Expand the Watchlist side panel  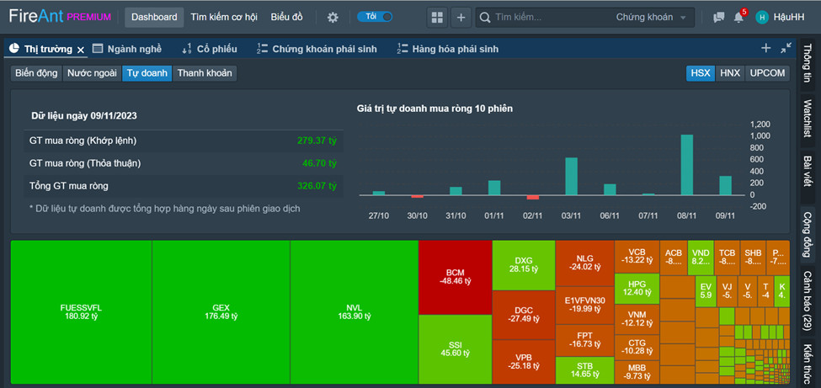806,118
